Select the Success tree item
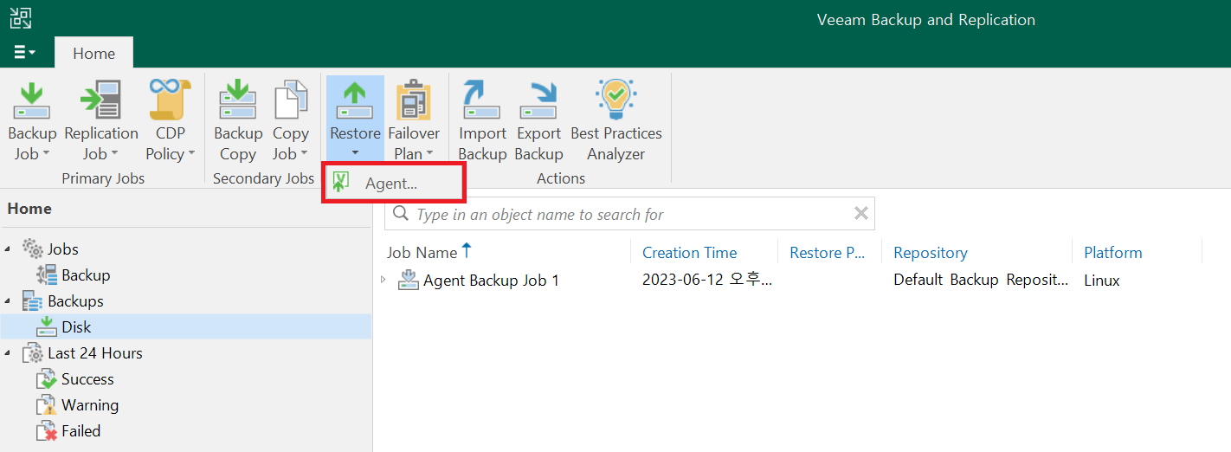Screen dimensions: 1231x452 [x=87, y=379]
